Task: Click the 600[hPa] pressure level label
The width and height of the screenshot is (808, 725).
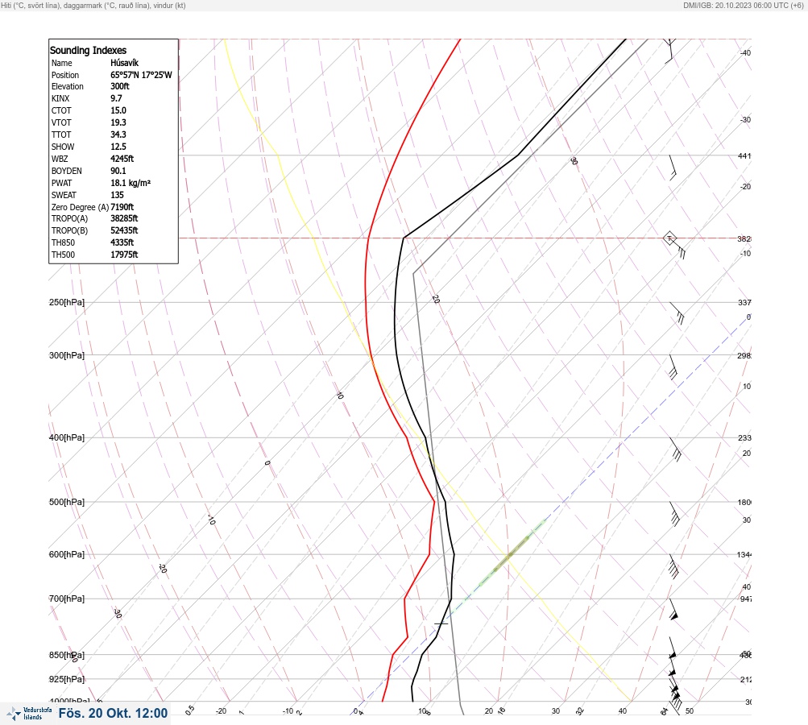Action: [67, 555]
